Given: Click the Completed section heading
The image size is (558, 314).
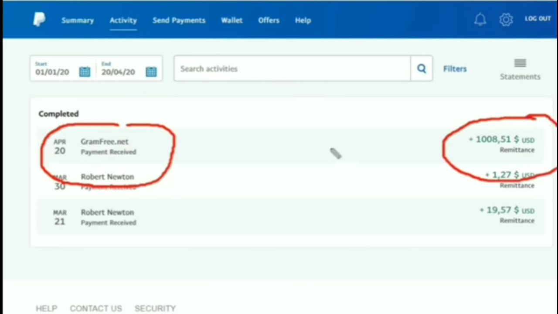Looking at the screenshot, I should point(58,114).
